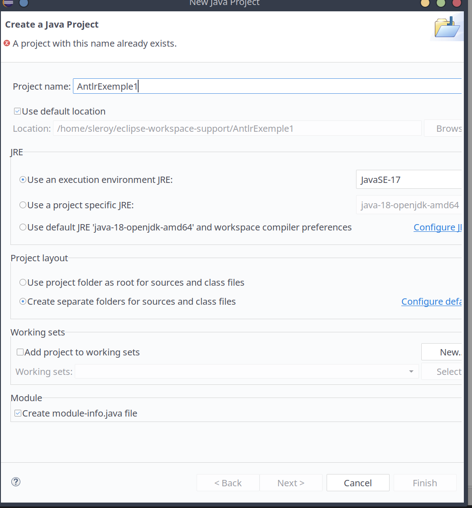Image resolution: width=472 pixels, height=508 pixels.
Task: Click the Java project folder wizard icon
Action: point(447,28)
